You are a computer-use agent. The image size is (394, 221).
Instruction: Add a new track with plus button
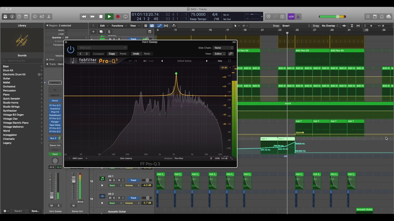[x=93, y=32]
